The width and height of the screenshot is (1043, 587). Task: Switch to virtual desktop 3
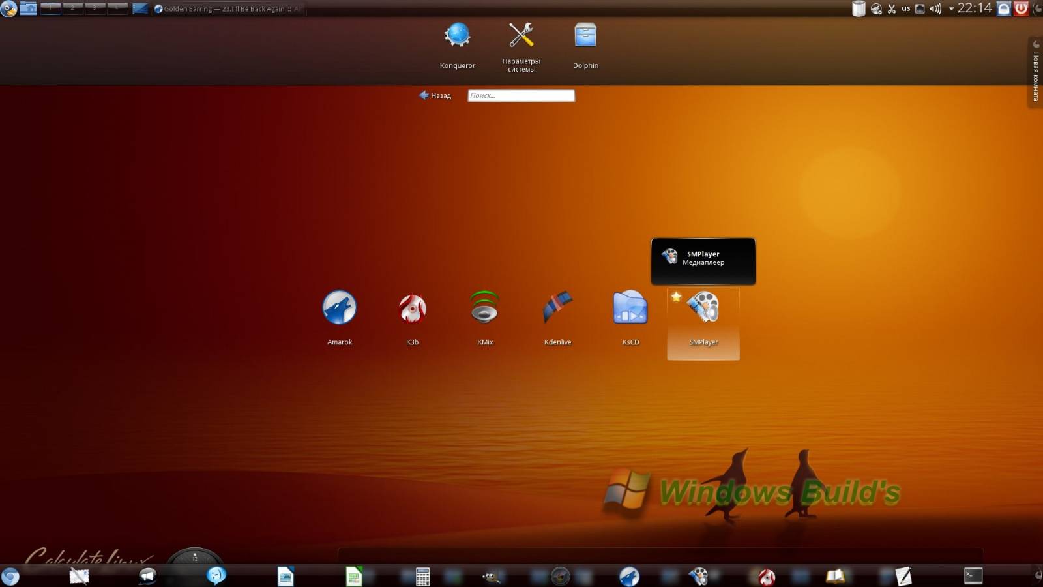pos(95,8)
